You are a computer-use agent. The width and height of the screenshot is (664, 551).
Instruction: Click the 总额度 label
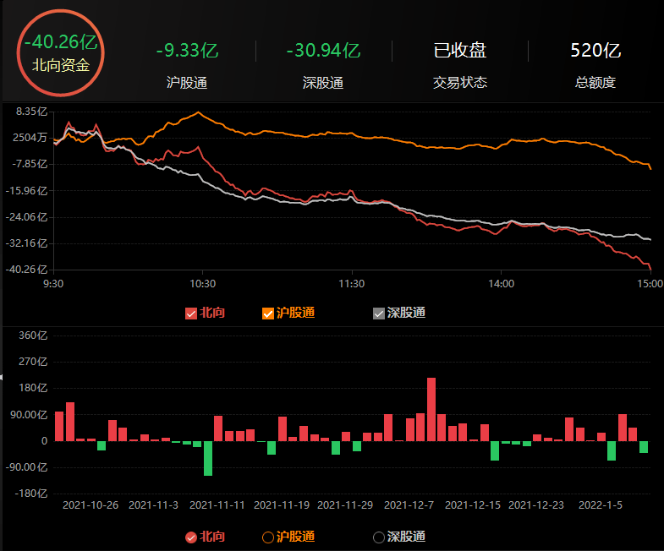click(595, 83)
